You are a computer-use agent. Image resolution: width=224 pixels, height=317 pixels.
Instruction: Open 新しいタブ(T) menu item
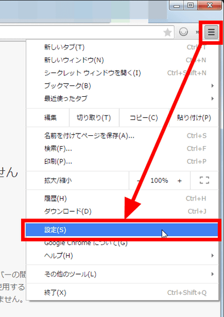[122, 47]
